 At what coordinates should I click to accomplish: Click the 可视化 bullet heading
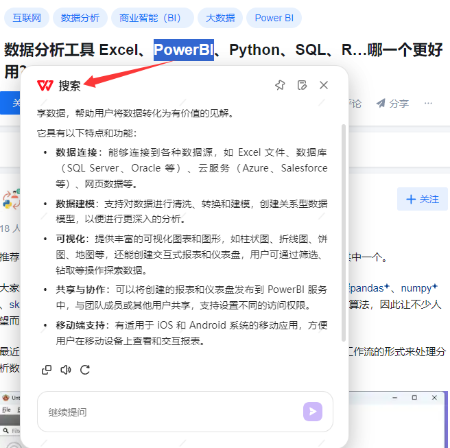pyautogui.click(x=71, y=239)
